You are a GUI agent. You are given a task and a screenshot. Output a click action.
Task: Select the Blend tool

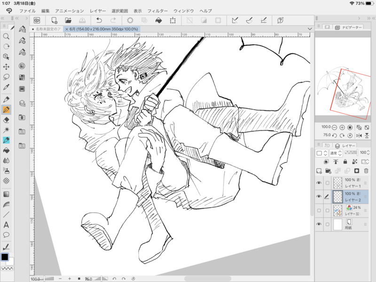[x=6, y=160]
